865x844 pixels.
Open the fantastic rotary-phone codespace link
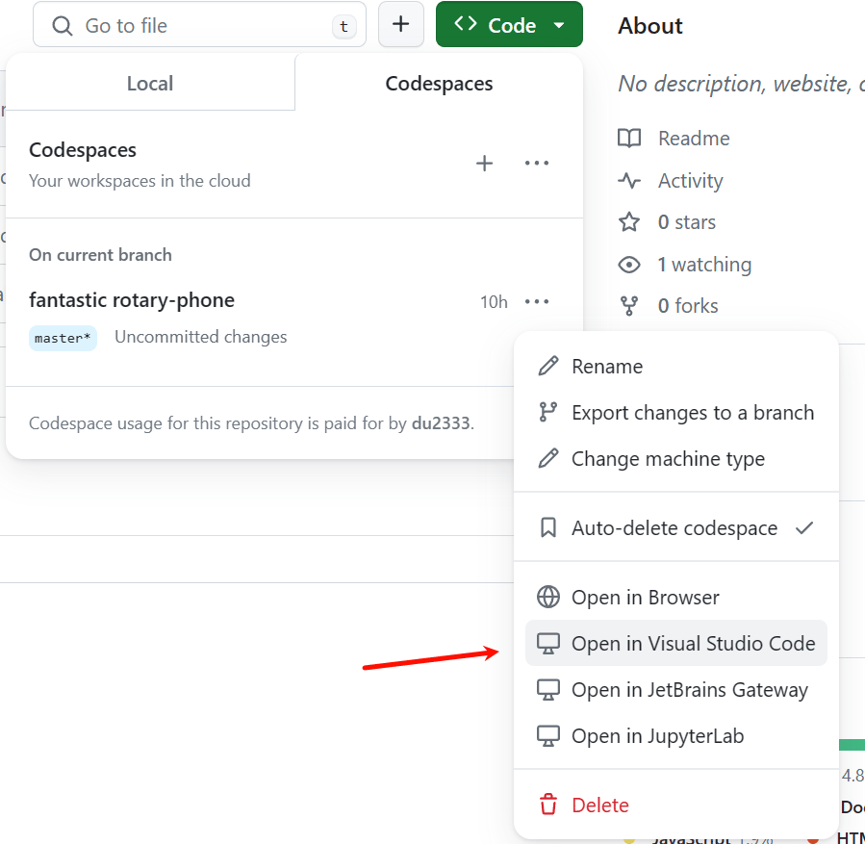click(132, 300)
